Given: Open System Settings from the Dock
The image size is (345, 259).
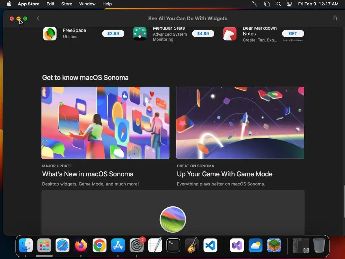Looking at the screenshot, I should (136, 245).
